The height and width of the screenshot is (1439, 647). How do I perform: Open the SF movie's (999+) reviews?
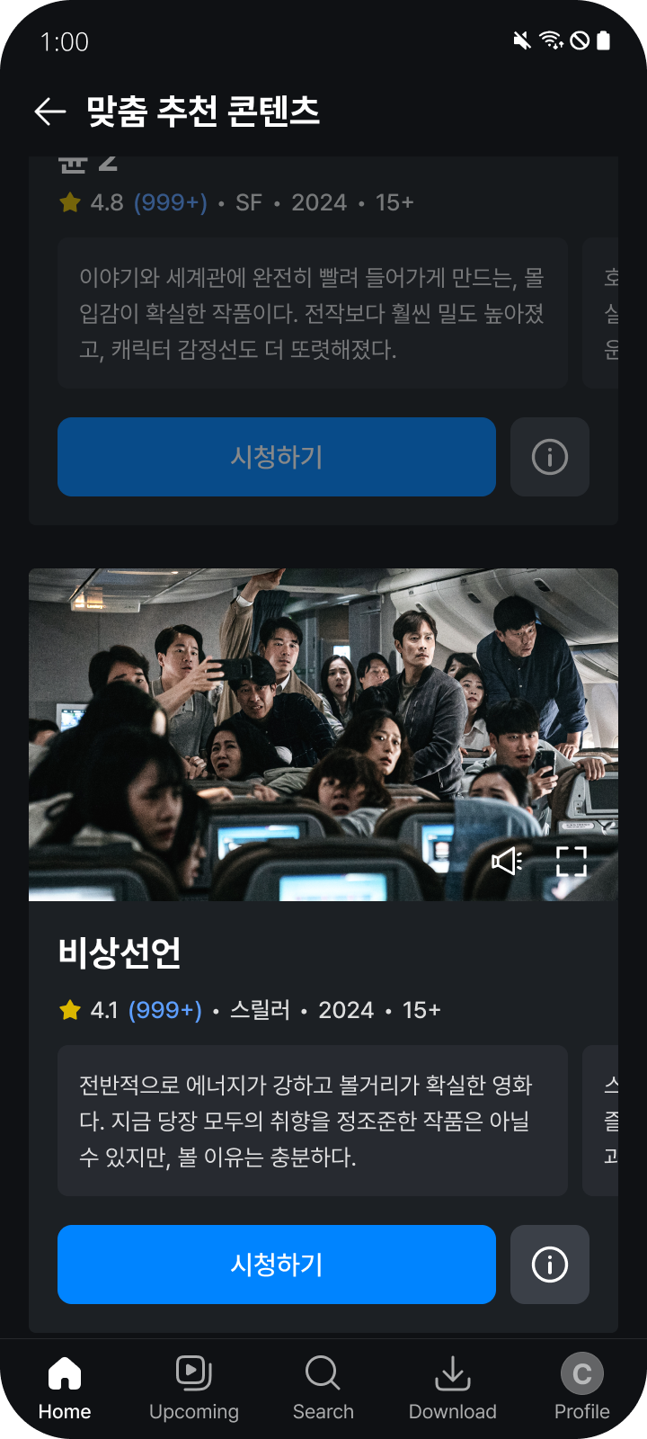tap(171, 202)
